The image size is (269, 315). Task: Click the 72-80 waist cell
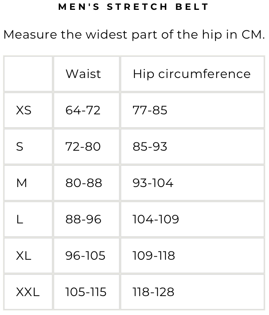coord(83,147)
